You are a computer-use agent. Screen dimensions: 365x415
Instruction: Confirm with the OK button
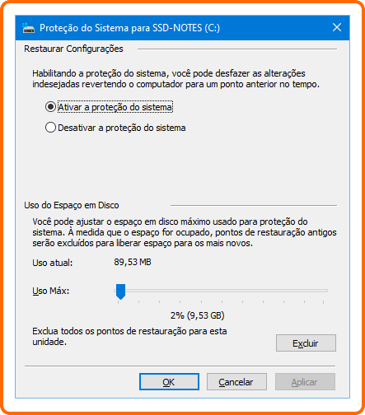point(169,382)
